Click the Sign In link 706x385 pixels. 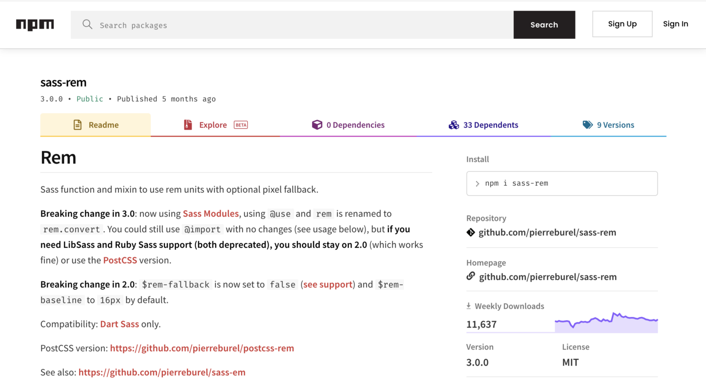675,24
